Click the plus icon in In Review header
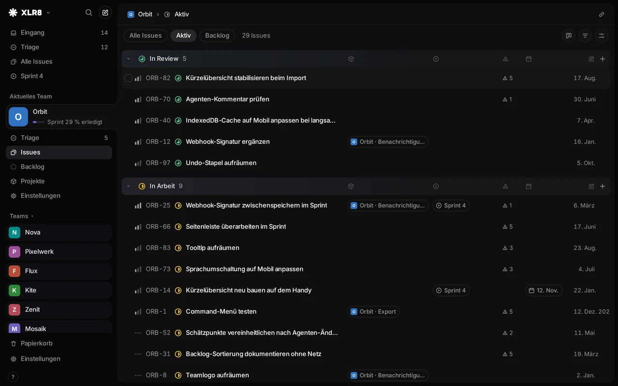The image size is (618, 386). point(603,59)
